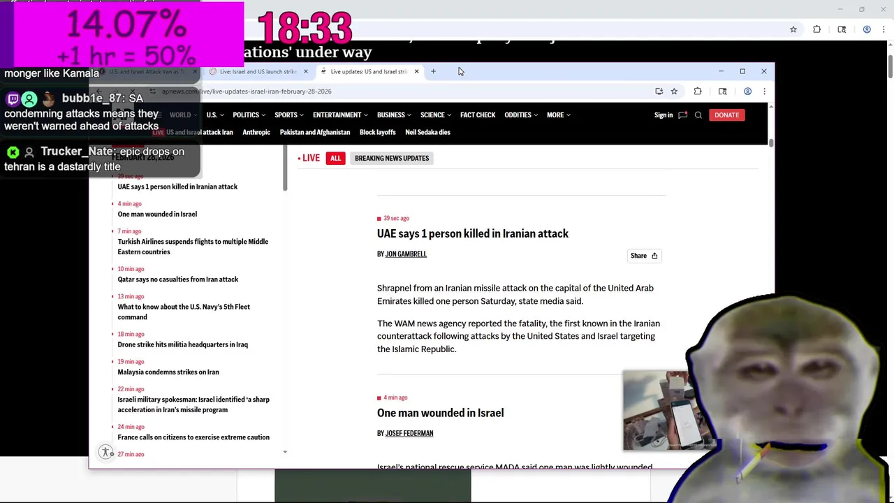This screenshot has width=894, height=503.
Task: Click the red Donate button
Action: pos(726,115)
